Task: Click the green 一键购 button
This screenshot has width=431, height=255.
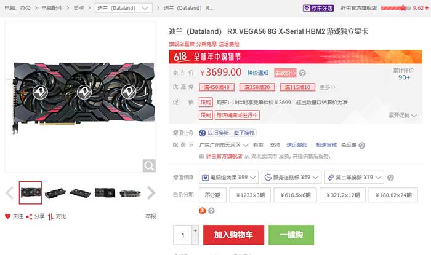Action: click(291, 235)
